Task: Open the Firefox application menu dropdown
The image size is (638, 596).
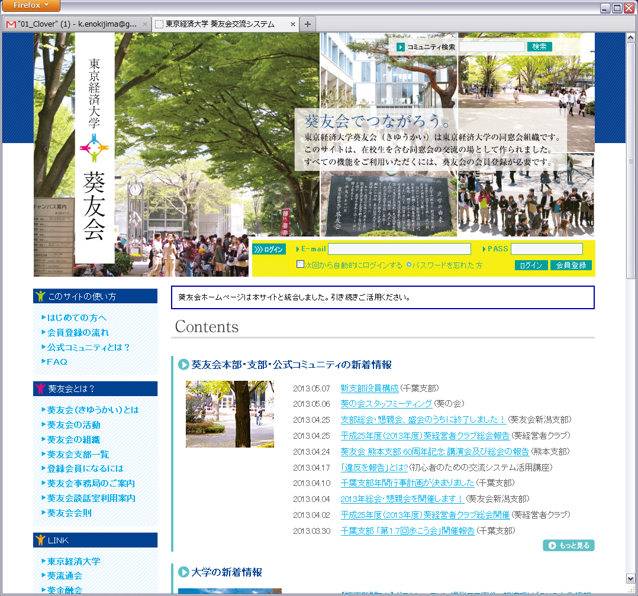Action: (x=30, y=5)
